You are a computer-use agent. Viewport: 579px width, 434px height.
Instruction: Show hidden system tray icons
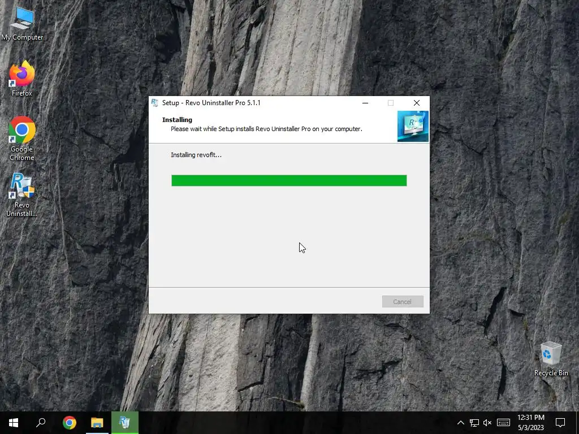(x=460, y=423)
